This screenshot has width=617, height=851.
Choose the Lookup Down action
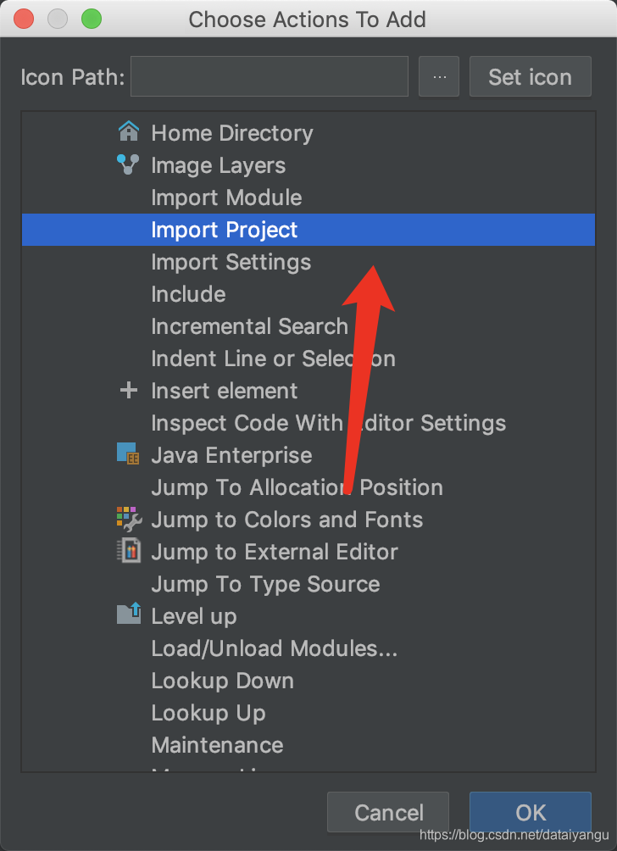click(x=222, y=681)
